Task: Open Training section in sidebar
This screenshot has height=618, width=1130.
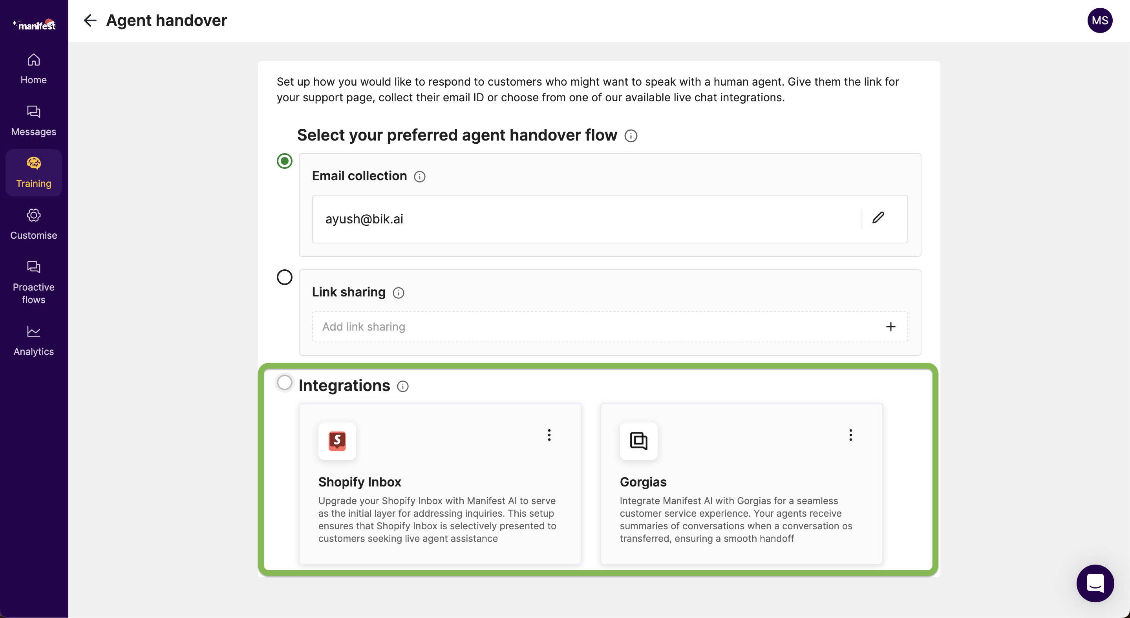Action: click(x=34, y=172)
